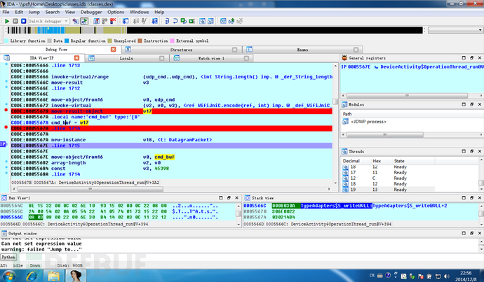The height and width of the screenshot is (282, 484).
Task: Maximize the General registers panel
Action: 464,58
